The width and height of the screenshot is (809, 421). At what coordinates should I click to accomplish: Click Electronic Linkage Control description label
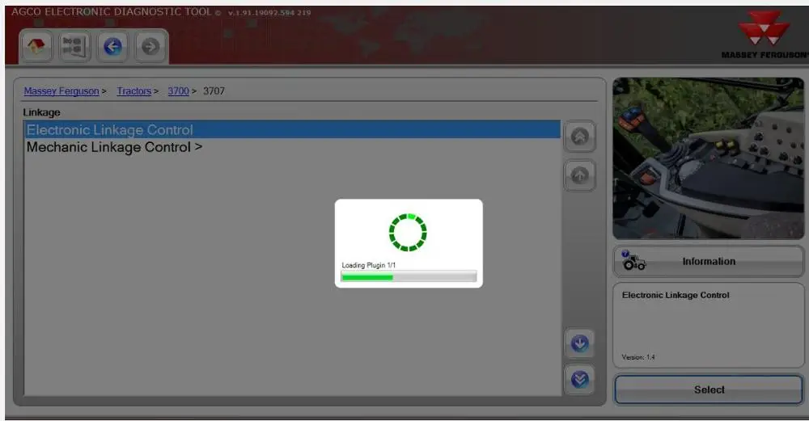676,295
